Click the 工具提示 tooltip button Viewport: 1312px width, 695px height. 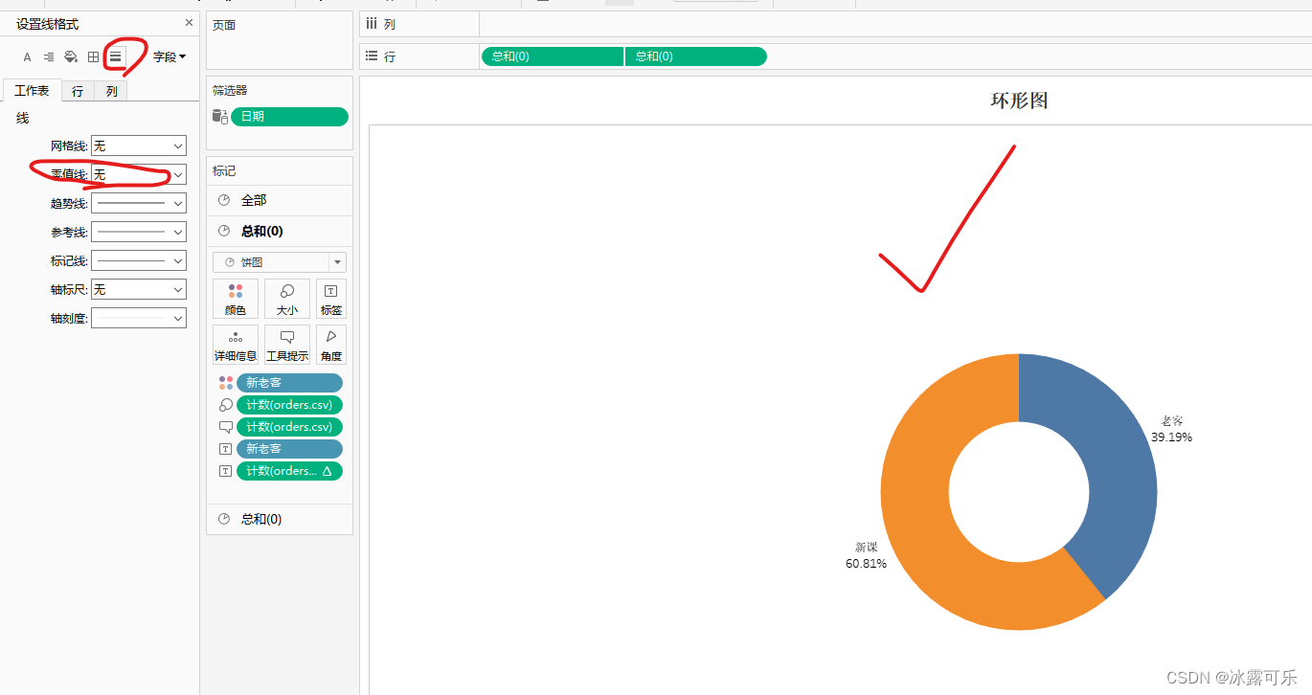click(x=287, y=345)
